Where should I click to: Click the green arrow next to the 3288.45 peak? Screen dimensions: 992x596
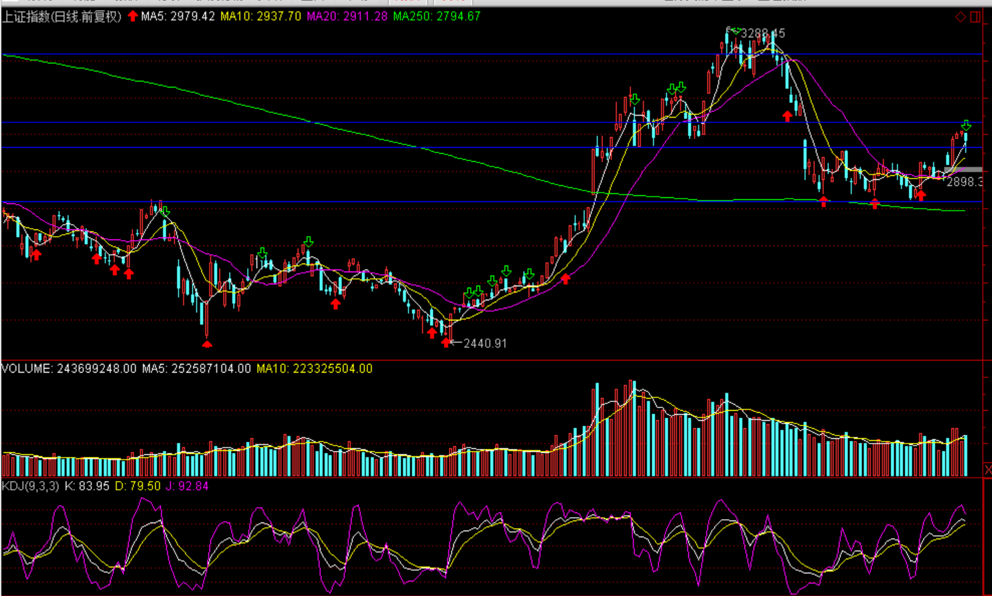735,31
